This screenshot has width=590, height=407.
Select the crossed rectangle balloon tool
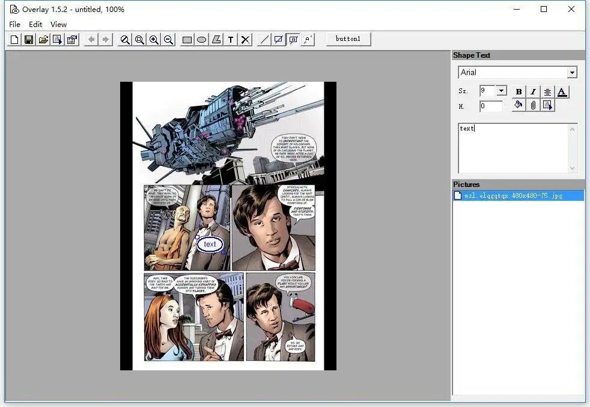279,40
